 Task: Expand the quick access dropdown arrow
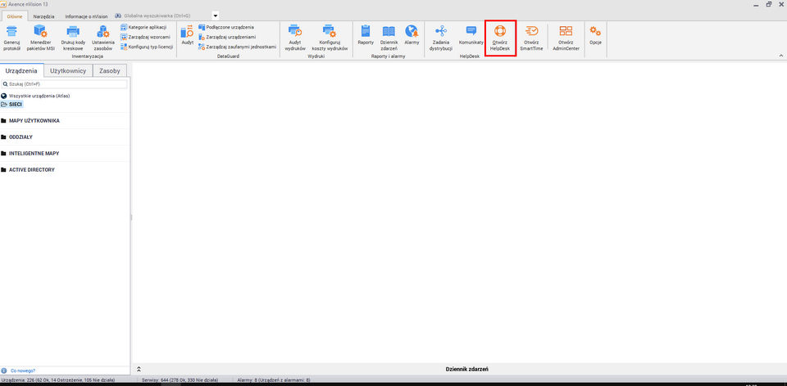click(215, 16)
